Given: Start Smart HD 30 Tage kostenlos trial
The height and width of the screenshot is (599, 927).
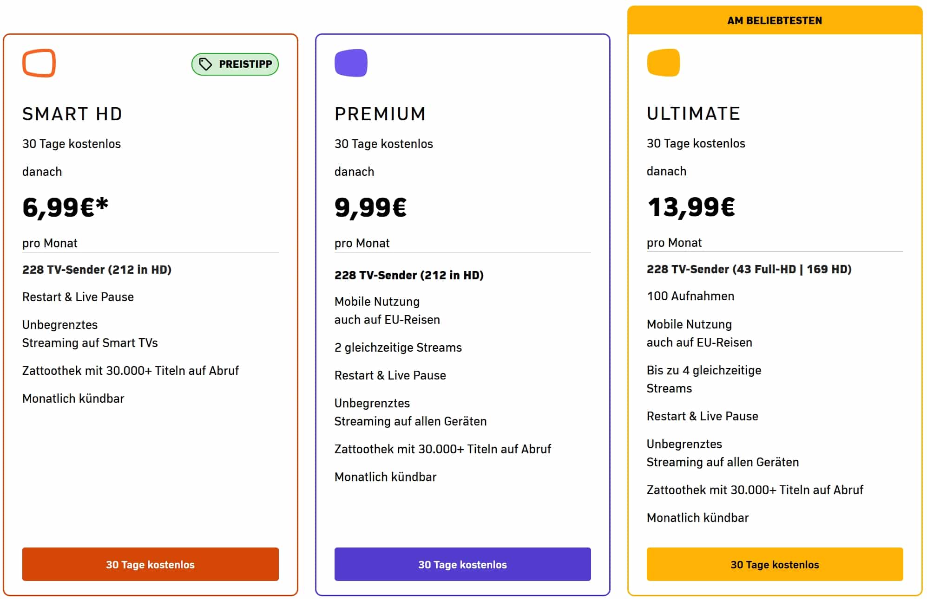Looking at the screenshot, I should coord(151,564).
